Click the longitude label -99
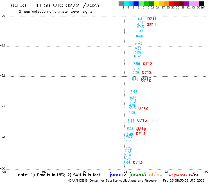 tap(84, 172)
